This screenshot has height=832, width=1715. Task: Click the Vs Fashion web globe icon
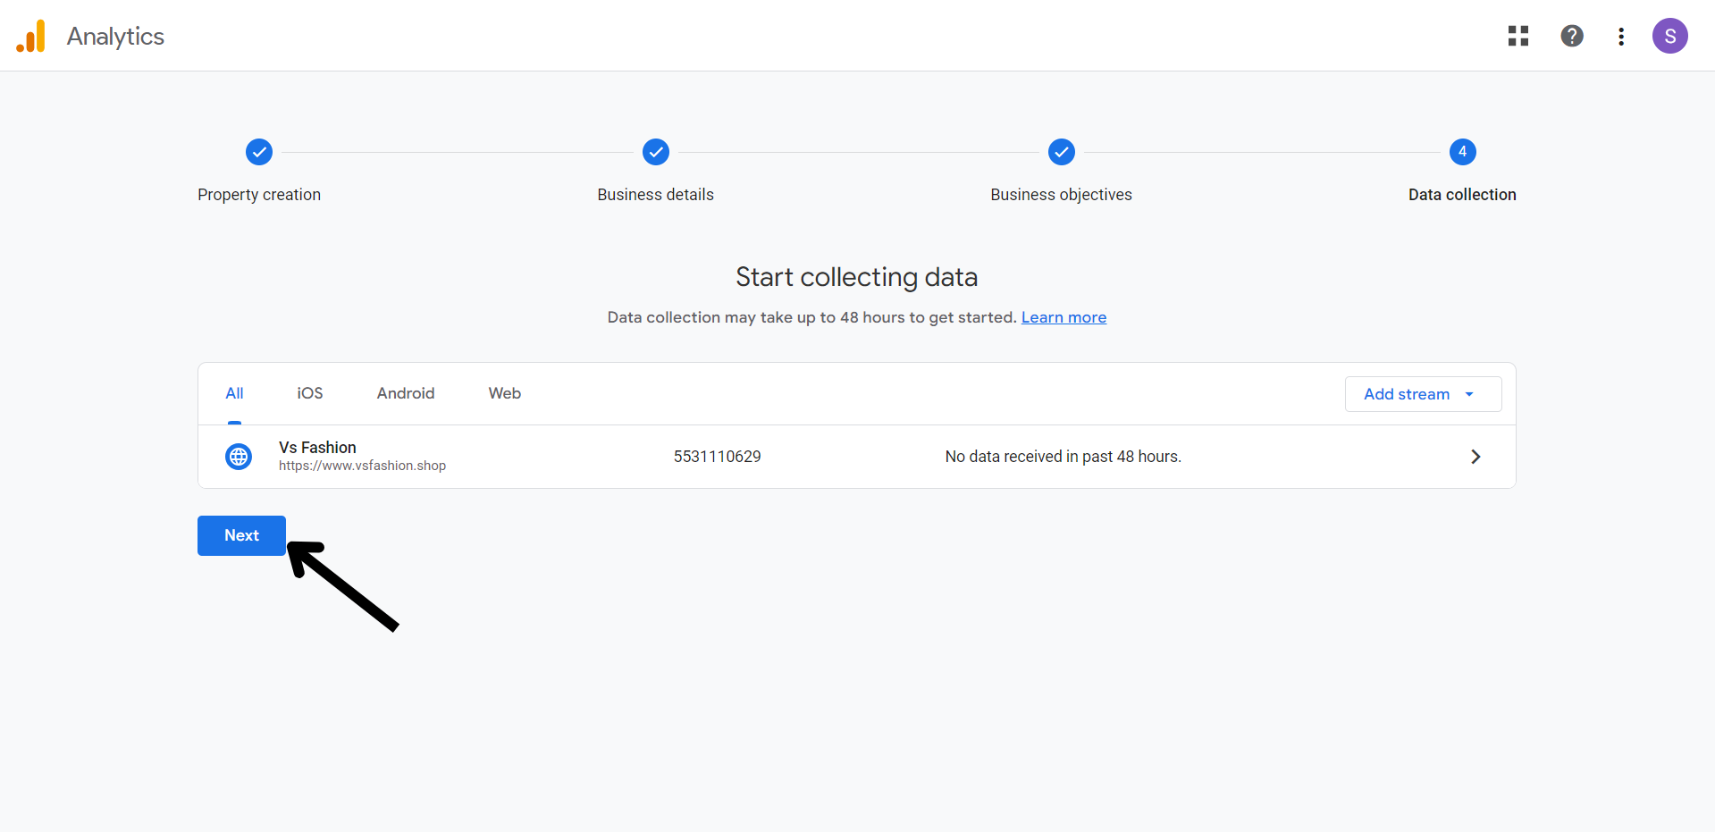click(x=239, y=457)
